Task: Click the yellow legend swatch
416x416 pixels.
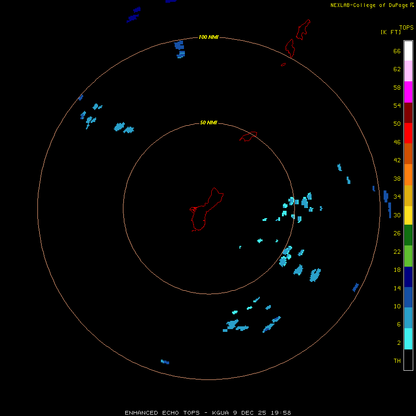Action: [408, 215]
